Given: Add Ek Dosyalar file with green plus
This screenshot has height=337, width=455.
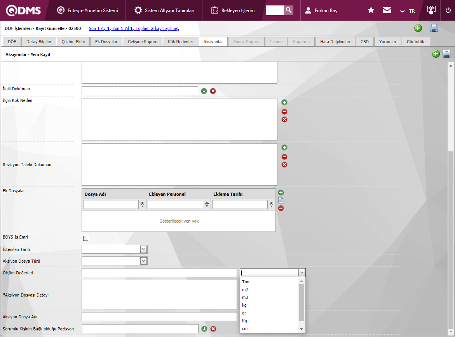Looking at the screenshot, I should (281, 193).
